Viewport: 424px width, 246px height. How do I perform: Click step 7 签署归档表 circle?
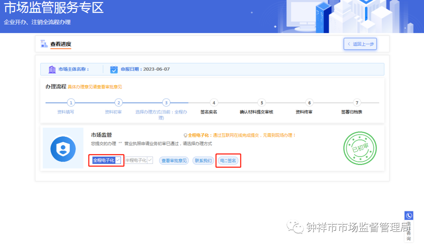pos(357,103)
